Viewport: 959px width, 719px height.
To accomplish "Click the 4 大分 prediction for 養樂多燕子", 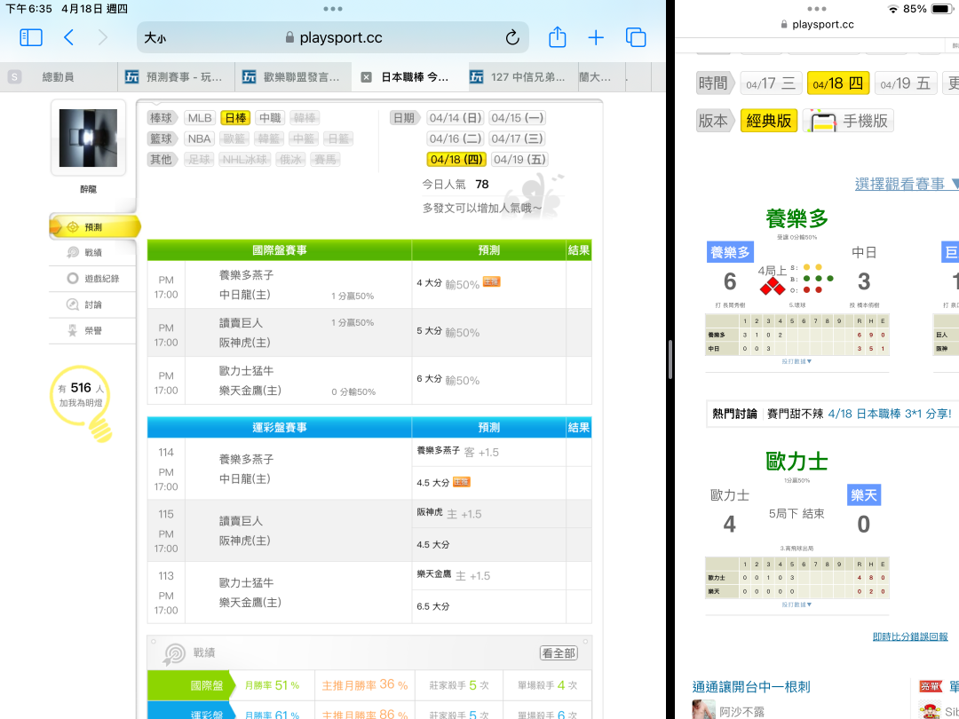I will (x=429, y=283).
